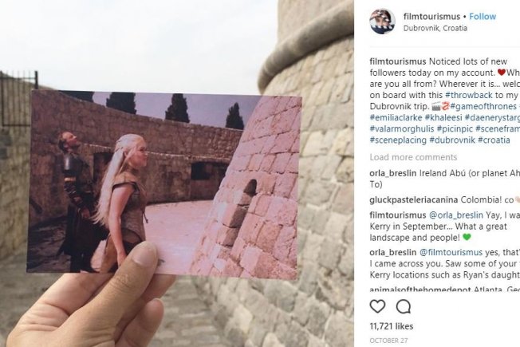Visit orla_breslin's profile from the Ireland comment

(x=393, y=173)
